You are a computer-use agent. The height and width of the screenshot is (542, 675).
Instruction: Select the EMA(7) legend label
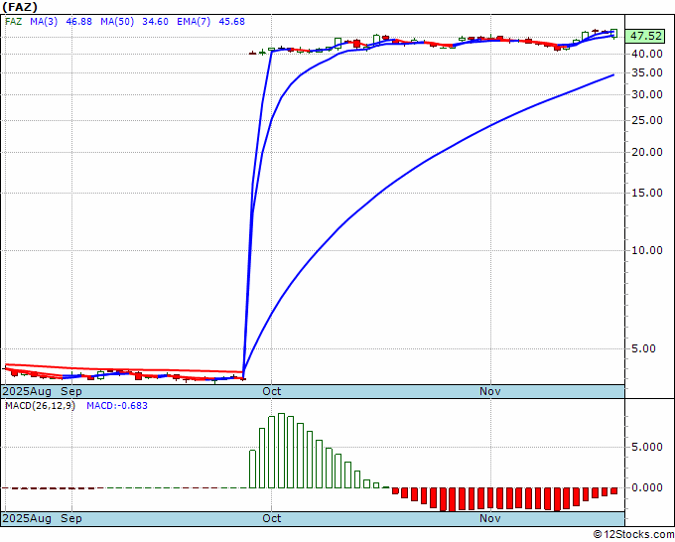pyautogui.click(x=194, y=21)
